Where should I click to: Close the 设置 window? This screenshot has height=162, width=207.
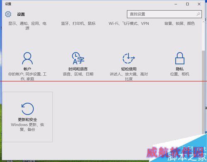tap(199, 4)
